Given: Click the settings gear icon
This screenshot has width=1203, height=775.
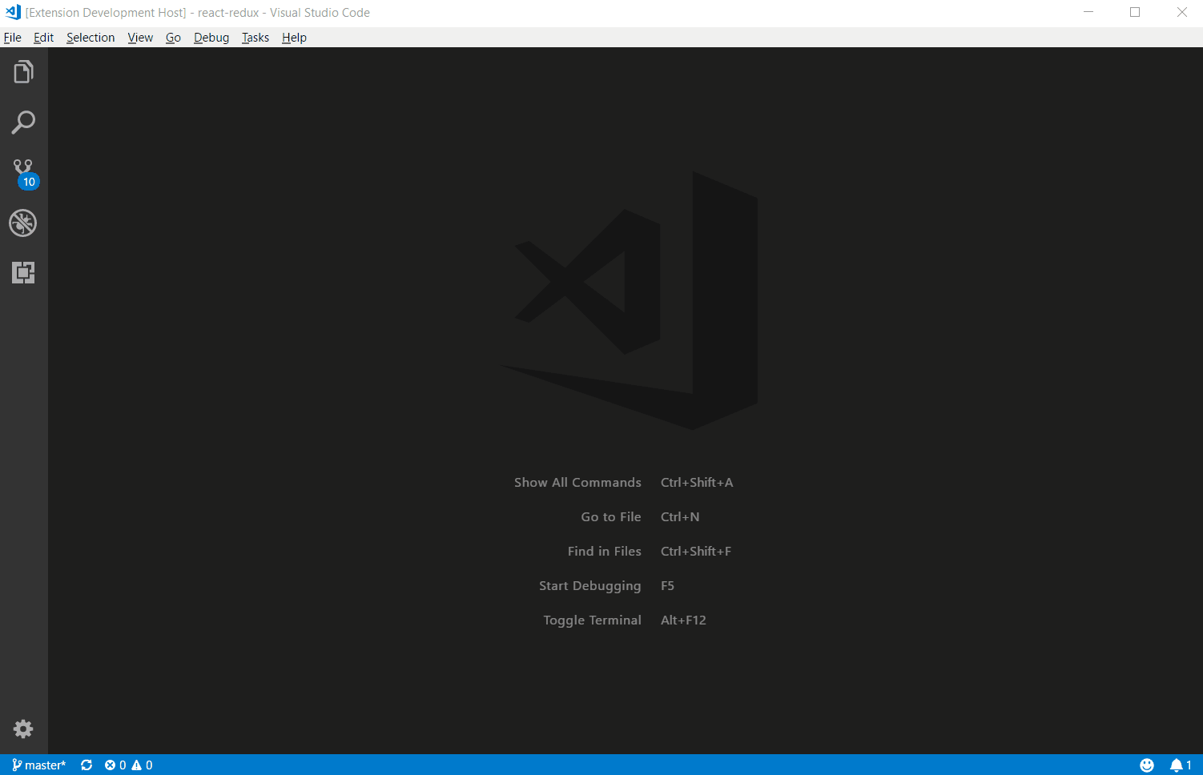Looking at the screenshot, I should [x=23, y=729].
